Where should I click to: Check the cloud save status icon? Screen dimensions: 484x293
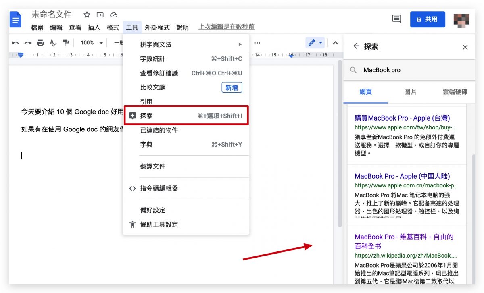tap(114, 15)
